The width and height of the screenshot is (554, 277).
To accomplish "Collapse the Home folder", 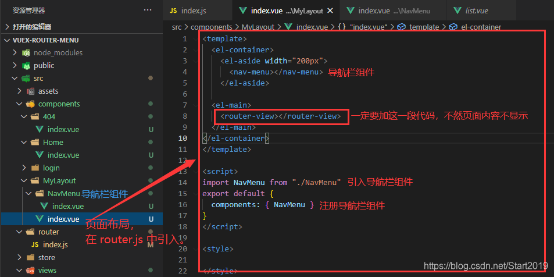I will click(24, 142).
